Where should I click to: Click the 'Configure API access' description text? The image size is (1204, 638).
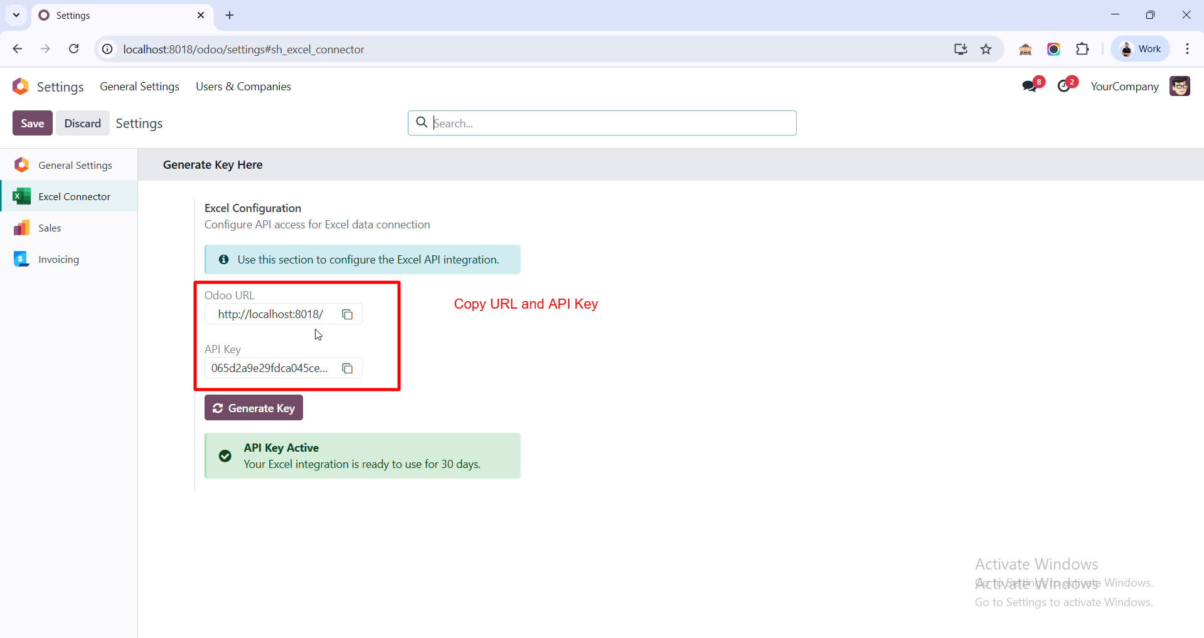317,225
